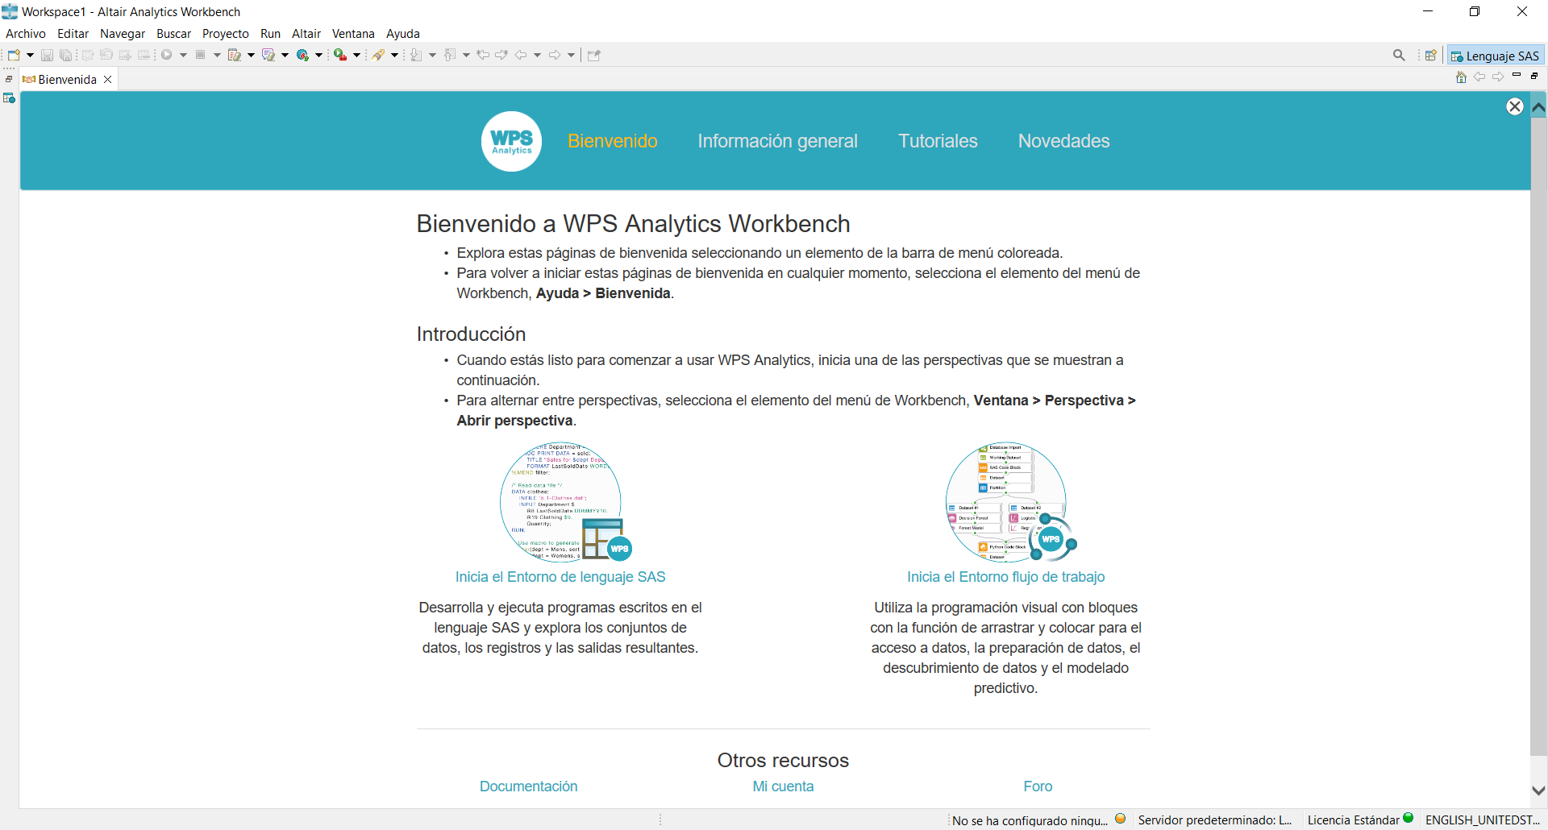Restore the Bienvenida view panel

point(1534,76)
